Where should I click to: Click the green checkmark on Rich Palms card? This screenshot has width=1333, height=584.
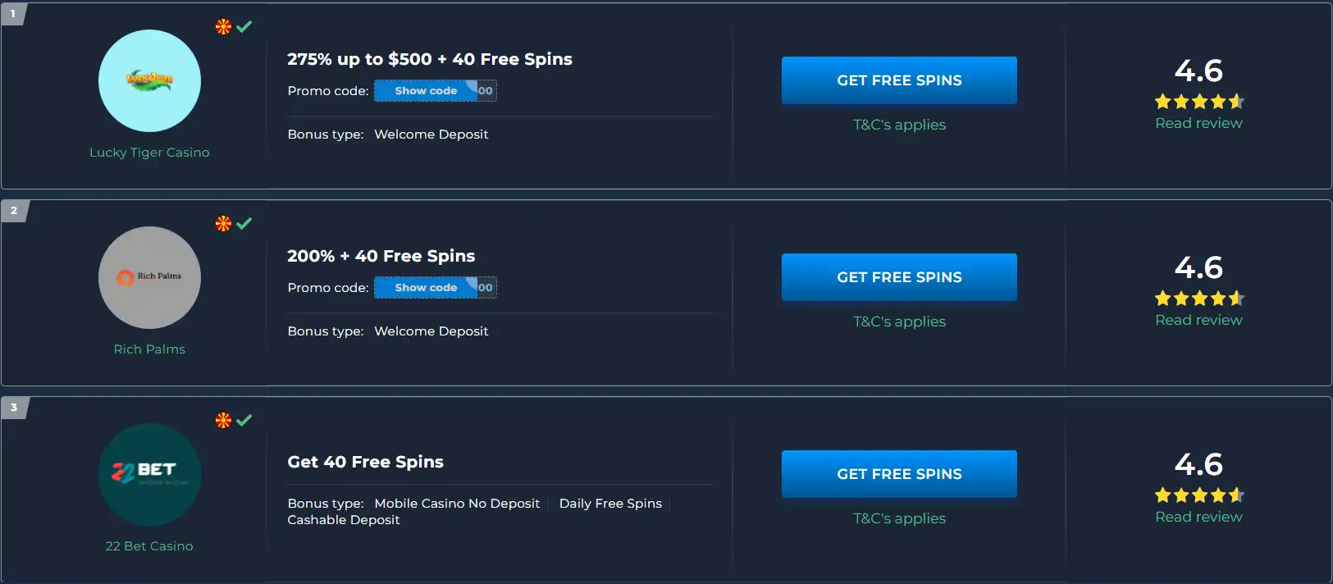point(244,223)
